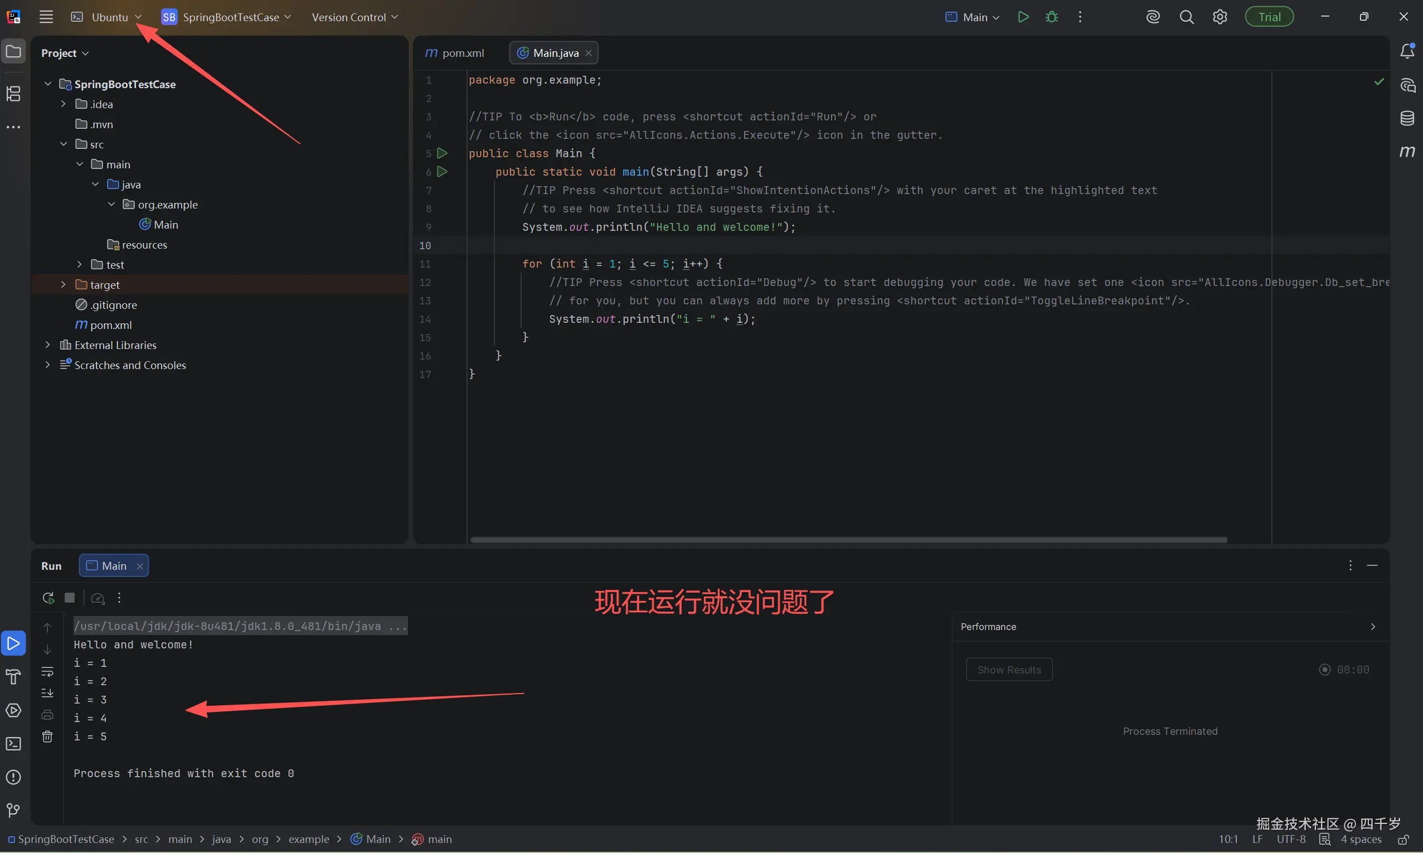
Task: Click the Trial license button
Action: [1269, 17]
